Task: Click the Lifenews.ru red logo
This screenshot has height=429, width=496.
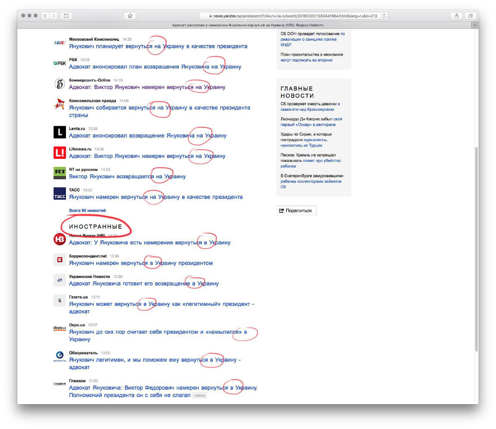Action: (60, 152)
